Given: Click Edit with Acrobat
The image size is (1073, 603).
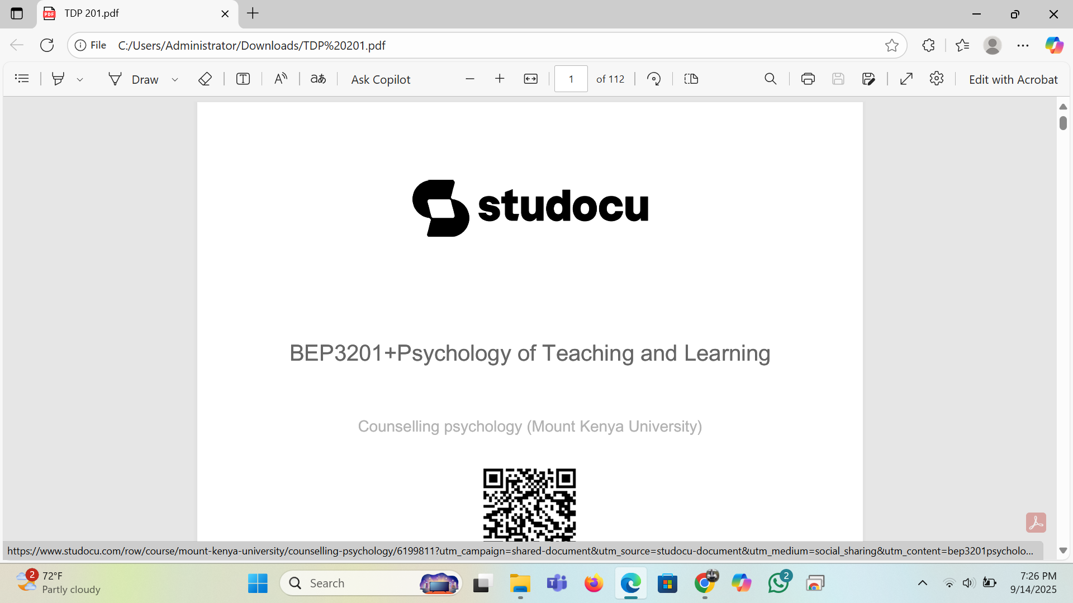Looking at the screenshot, I should [1013, 79].
